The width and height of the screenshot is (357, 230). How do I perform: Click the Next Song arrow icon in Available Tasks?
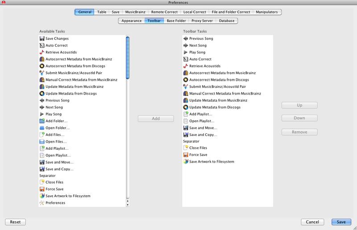click(x=42, y=107)
